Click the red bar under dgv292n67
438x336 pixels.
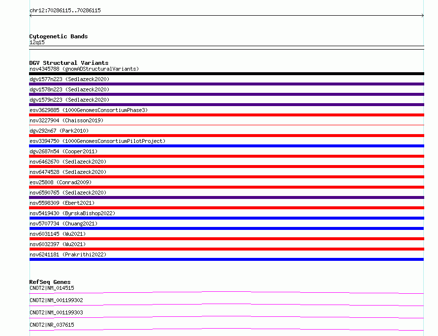[226, 136]
